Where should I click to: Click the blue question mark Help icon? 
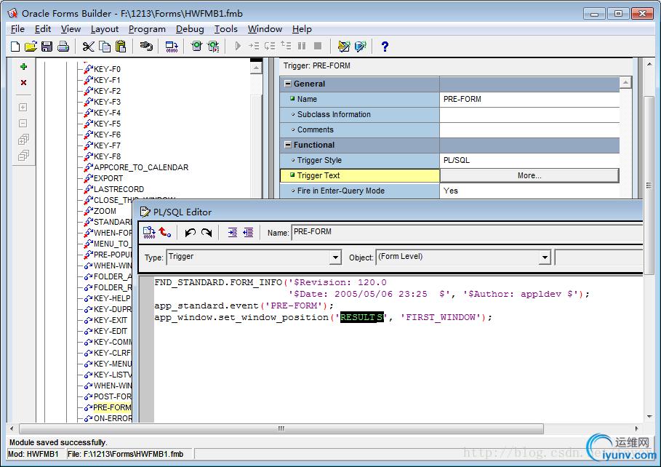385,47
